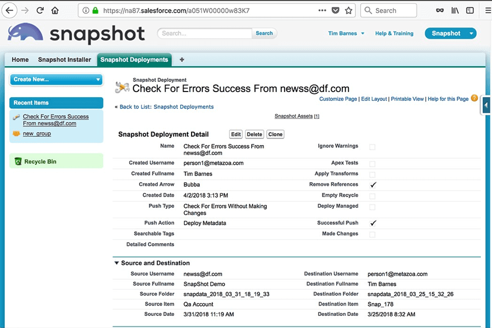Image resolution: width=492 pixels, height=328 pixels.
Task: Click the green padlock security icon
Action: 95,11
